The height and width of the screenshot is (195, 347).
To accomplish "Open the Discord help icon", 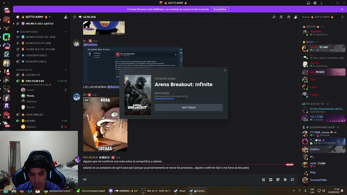I will 315,3.
